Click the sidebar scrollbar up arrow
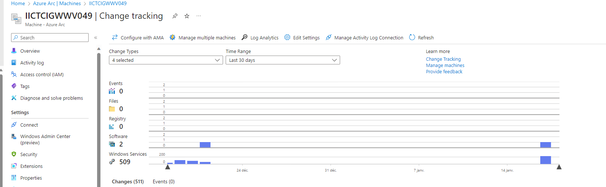606x187 pixels. [99, 49]
